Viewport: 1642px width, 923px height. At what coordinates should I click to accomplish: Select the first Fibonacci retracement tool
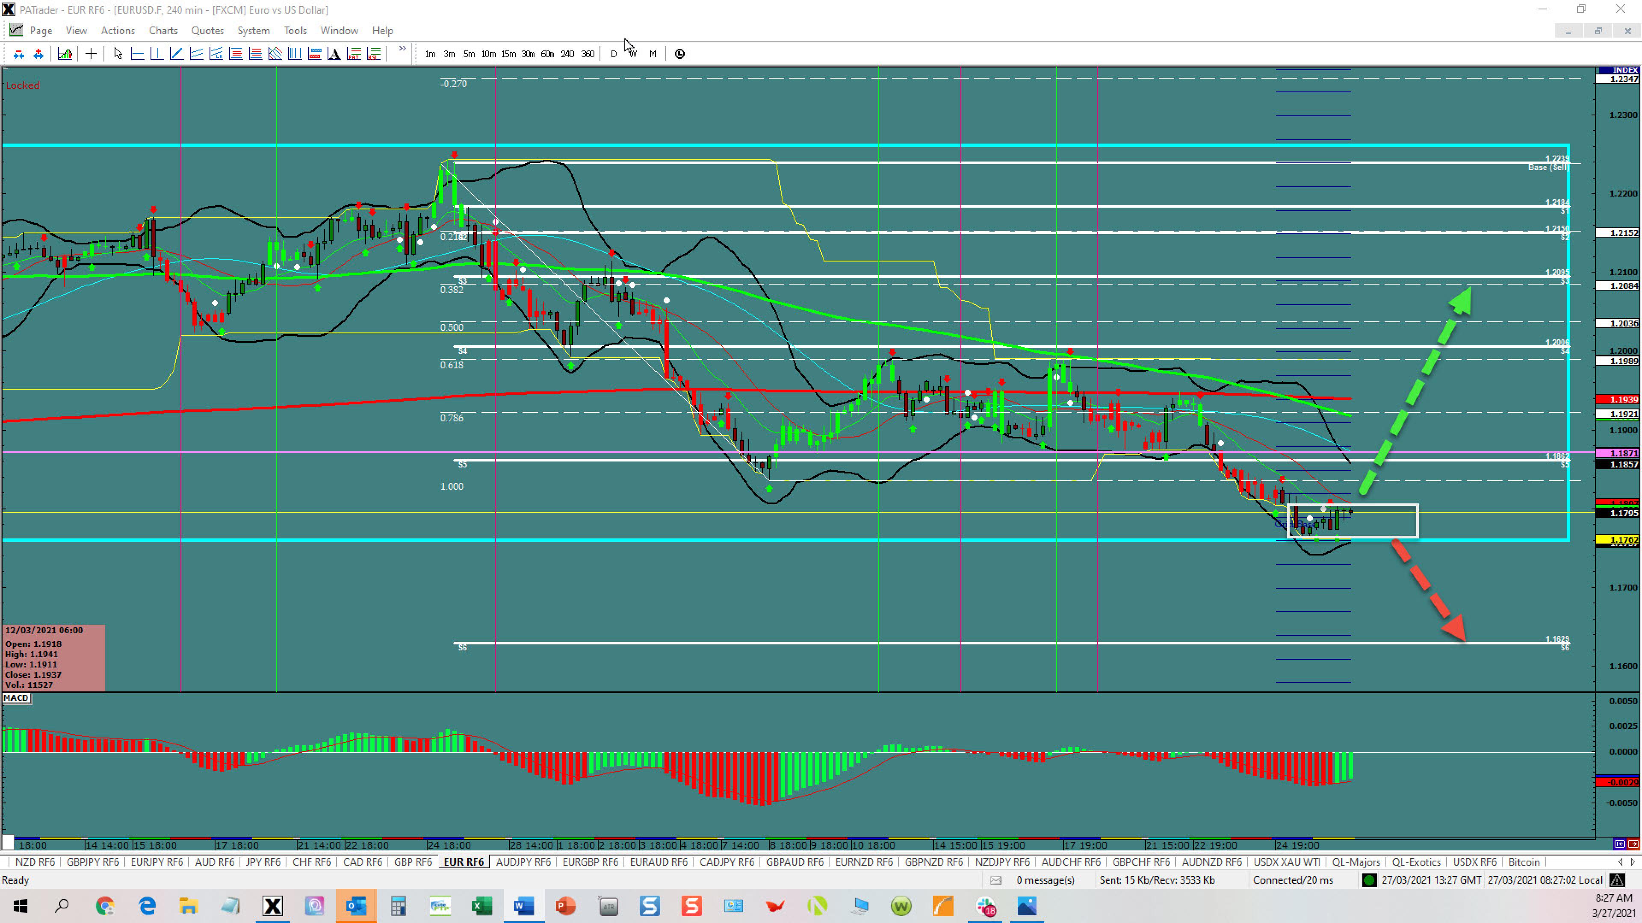click(236, 54)
